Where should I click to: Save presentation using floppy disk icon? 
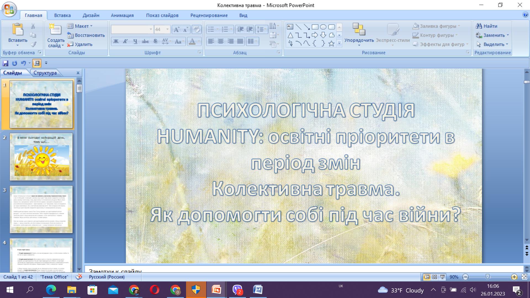tap(6, 63)
